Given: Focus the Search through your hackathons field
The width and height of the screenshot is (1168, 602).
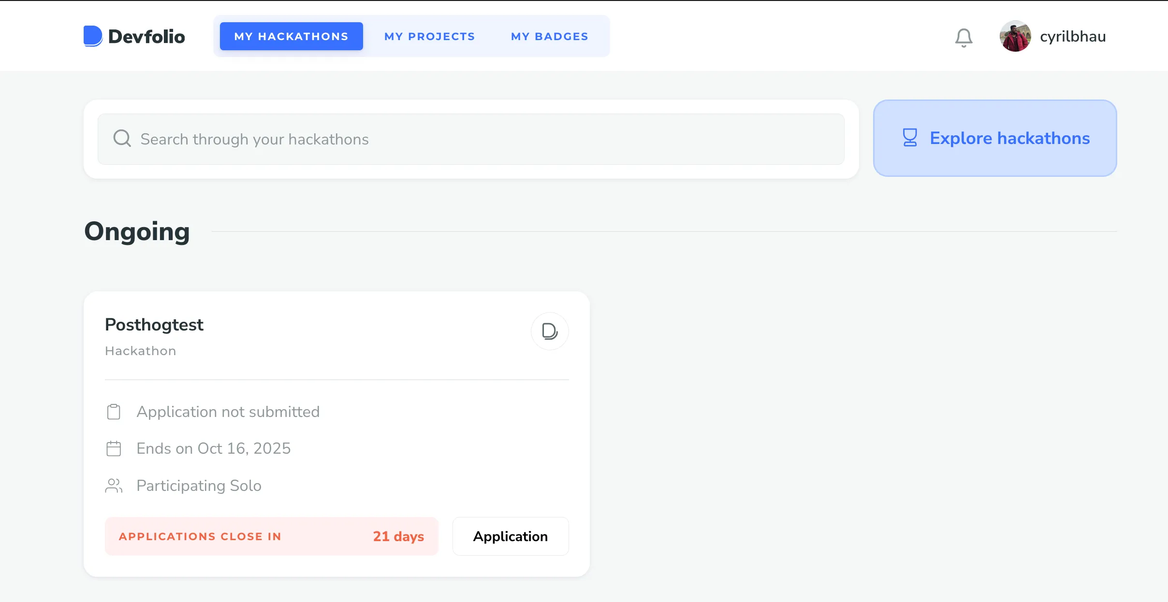Looking at the screenshot, I should pyautogui.click(x=471, y=139).
